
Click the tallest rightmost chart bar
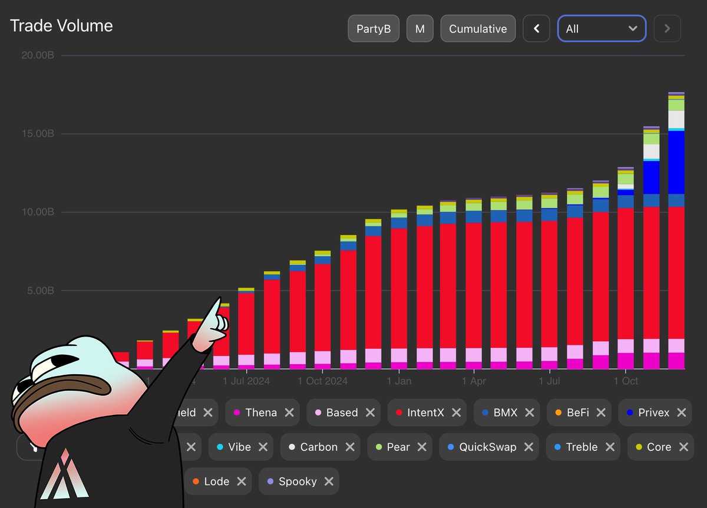click(x=676, y=231)
